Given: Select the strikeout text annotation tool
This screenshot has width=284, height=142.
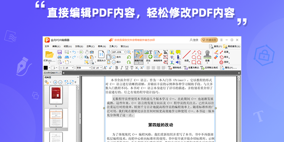Looking at the screenshot, I should coord(172,57).
